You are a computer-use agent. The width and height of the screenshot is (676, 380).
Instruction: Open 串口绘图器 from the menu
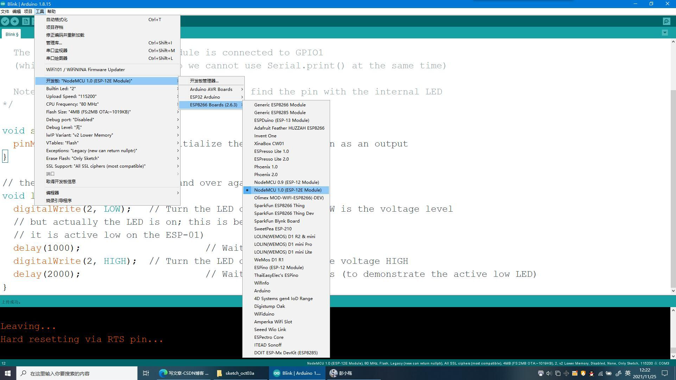108,58
